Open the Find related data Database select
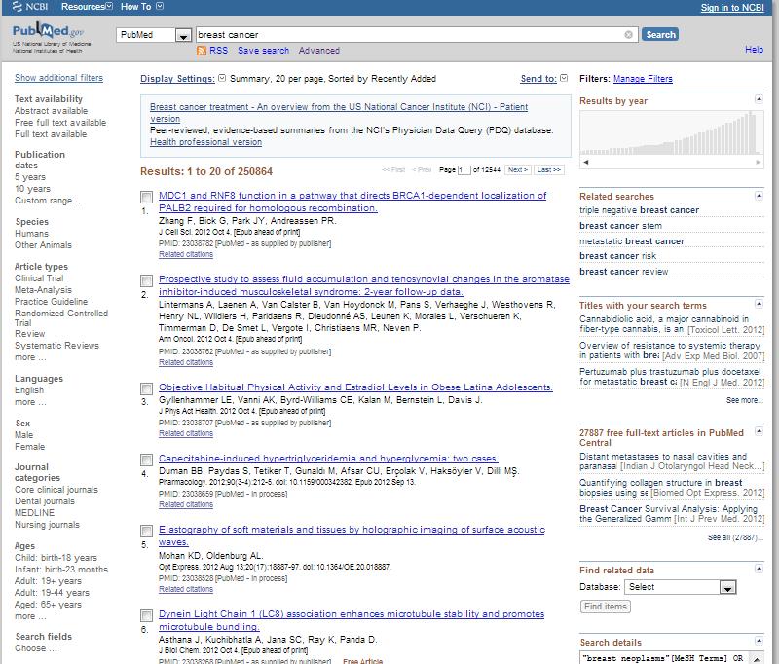779x664 pixels. pos(680,587)
